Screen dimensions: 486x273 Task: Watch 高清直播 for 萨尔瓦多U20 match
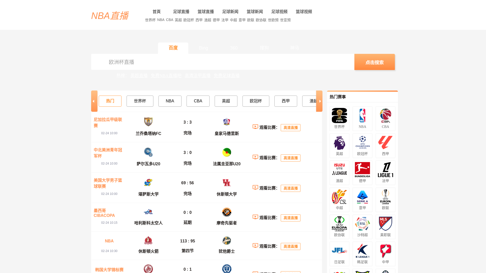290,158
